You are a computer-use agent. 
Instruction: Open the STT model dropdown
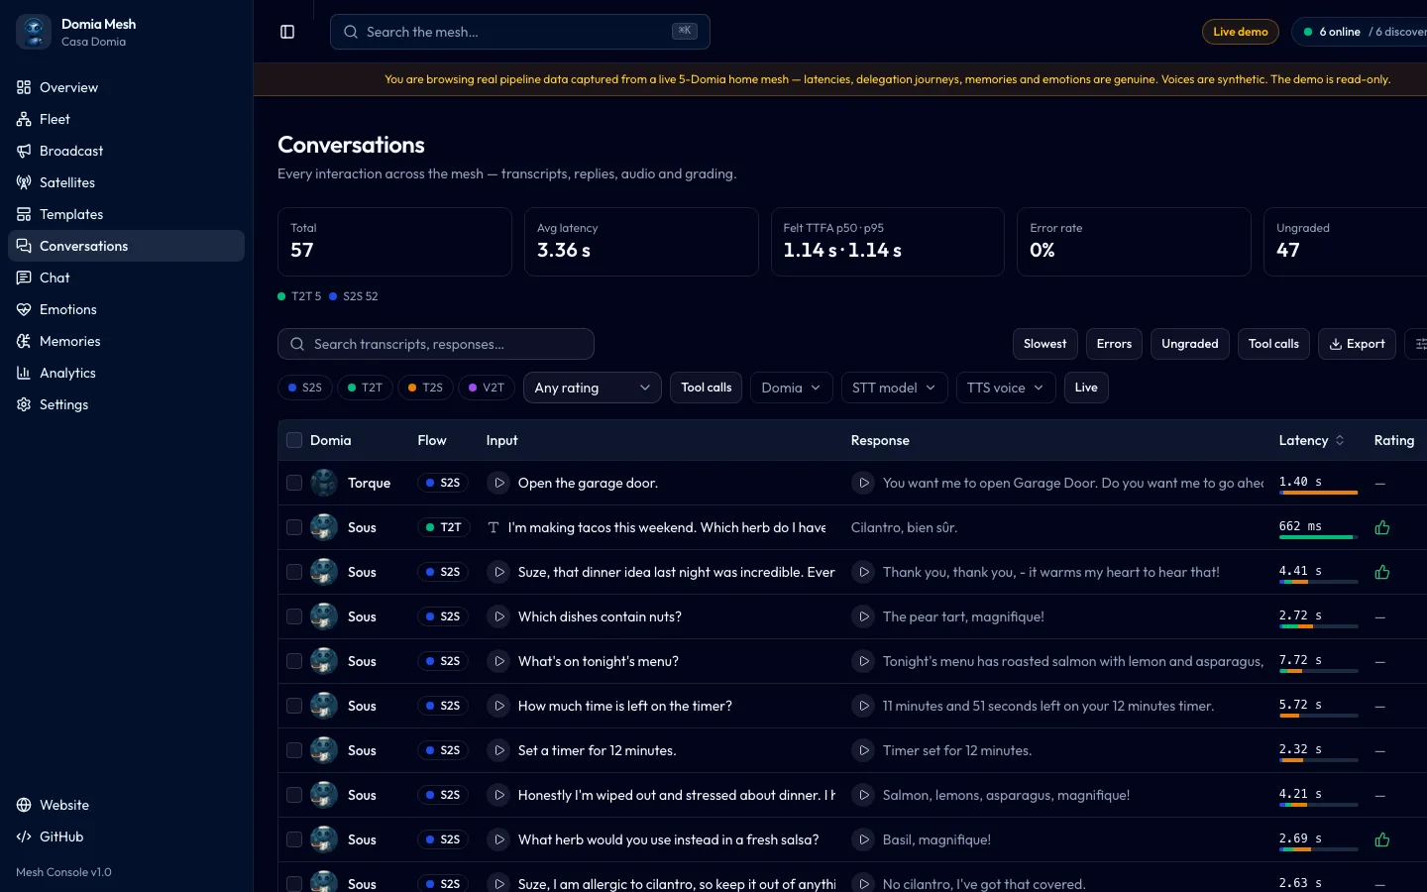894,388
